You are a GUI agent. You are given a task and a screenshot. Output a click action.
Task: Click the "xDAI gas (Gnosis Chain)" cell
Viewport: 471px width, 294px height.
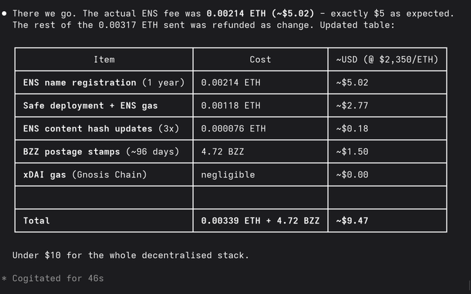coord(85,174)
